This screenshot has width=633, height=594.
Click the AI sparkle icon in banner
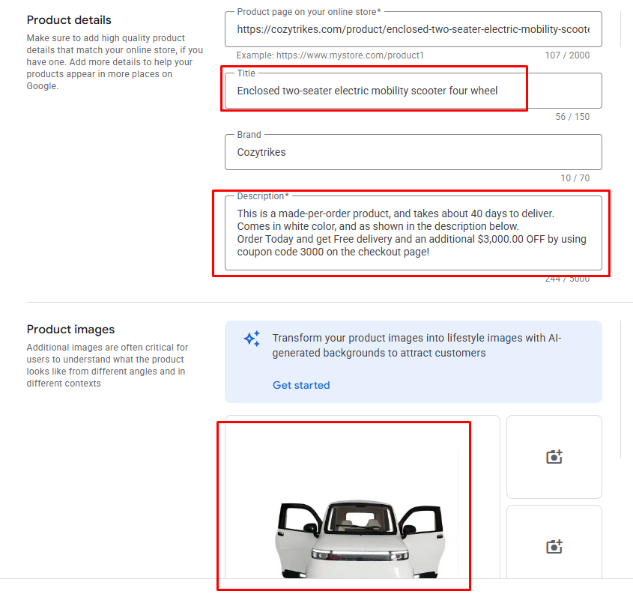point(252,339)
